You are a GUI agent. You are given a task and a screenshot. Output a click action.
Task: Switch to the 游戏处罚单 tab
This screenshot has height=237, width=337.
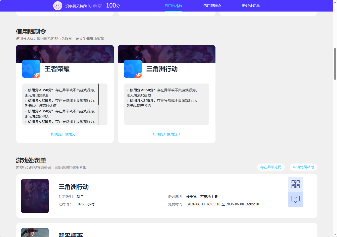click(251, 6)
